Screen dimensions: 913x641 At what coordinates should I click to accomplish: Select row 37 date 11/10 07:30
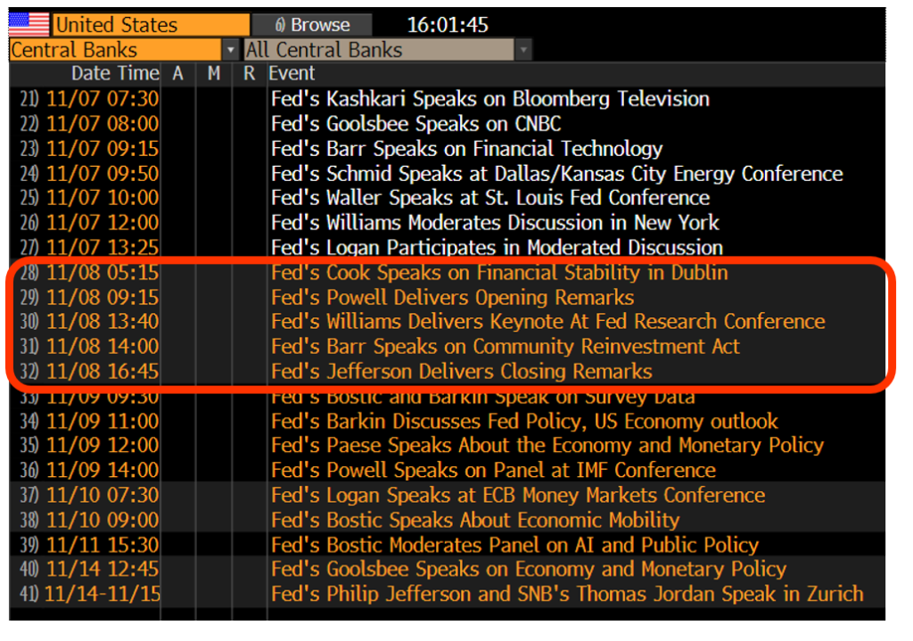[103, 495]
